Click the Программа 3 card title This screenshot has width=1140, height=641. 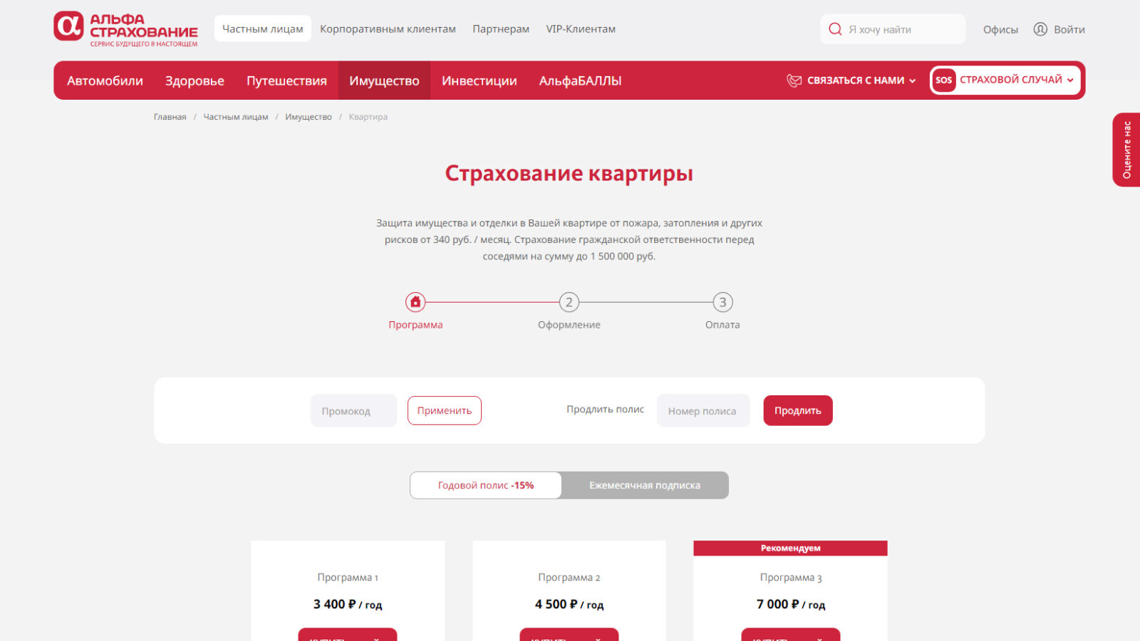pos(791,577)
